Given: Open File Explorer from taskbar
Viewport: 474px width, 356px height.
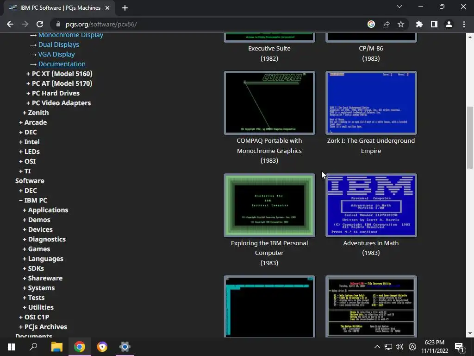Looking at the screenshot, I should pos(56,347).
